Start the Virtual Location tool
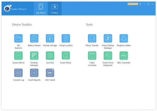 66,38
